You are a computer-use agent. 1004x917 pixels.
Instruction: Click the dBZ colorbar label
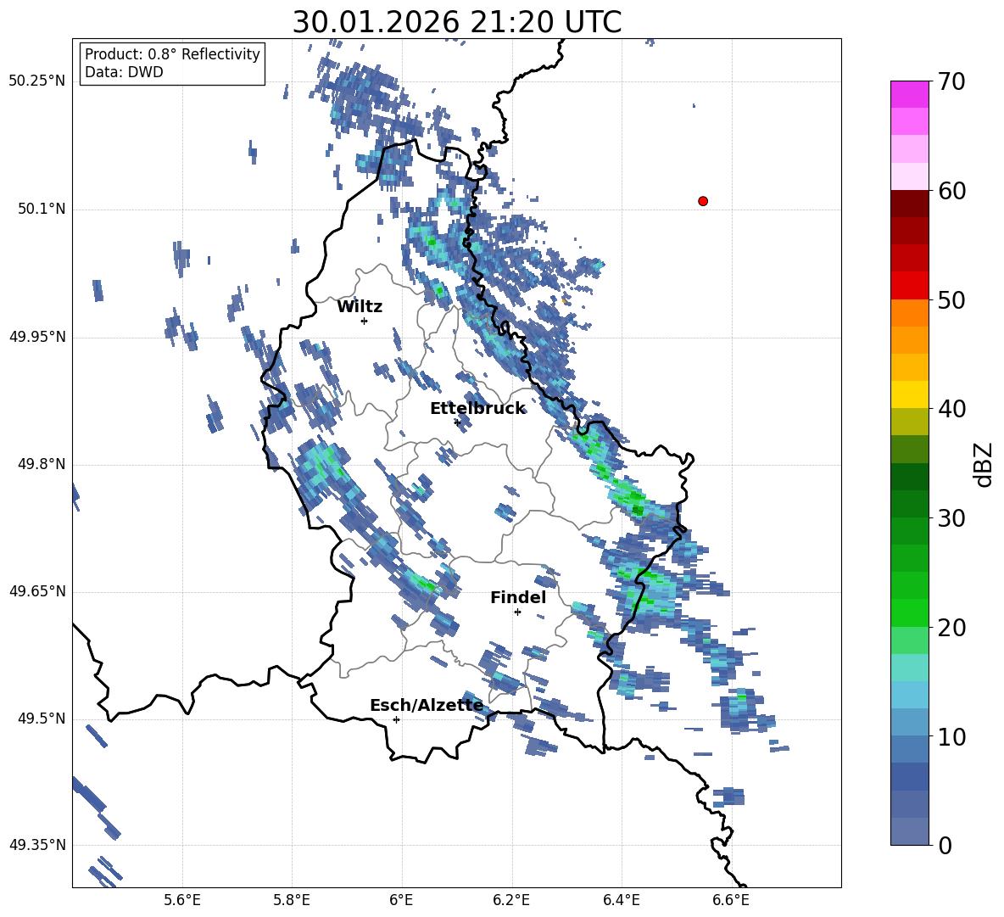click(x=983, y=464)
